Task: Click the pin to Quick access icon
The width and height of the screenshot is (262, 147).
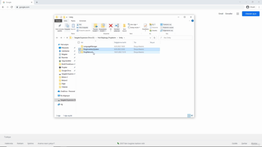Action: click(60, 27)
